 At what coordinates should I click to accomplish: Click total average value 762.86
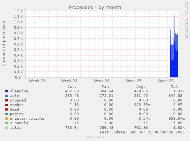141,128
